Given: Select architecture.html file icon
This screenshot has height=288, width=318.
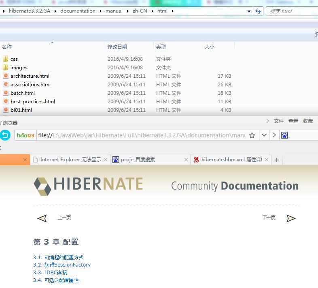Looking at the screenshot, I should [x=6, y=76].
